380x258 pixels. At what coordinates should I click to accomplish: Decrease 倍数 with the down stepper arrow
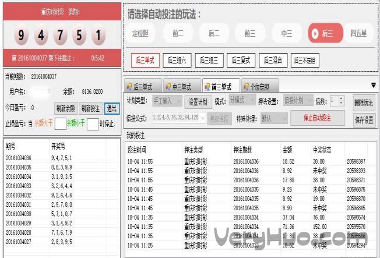coord(341,103)
